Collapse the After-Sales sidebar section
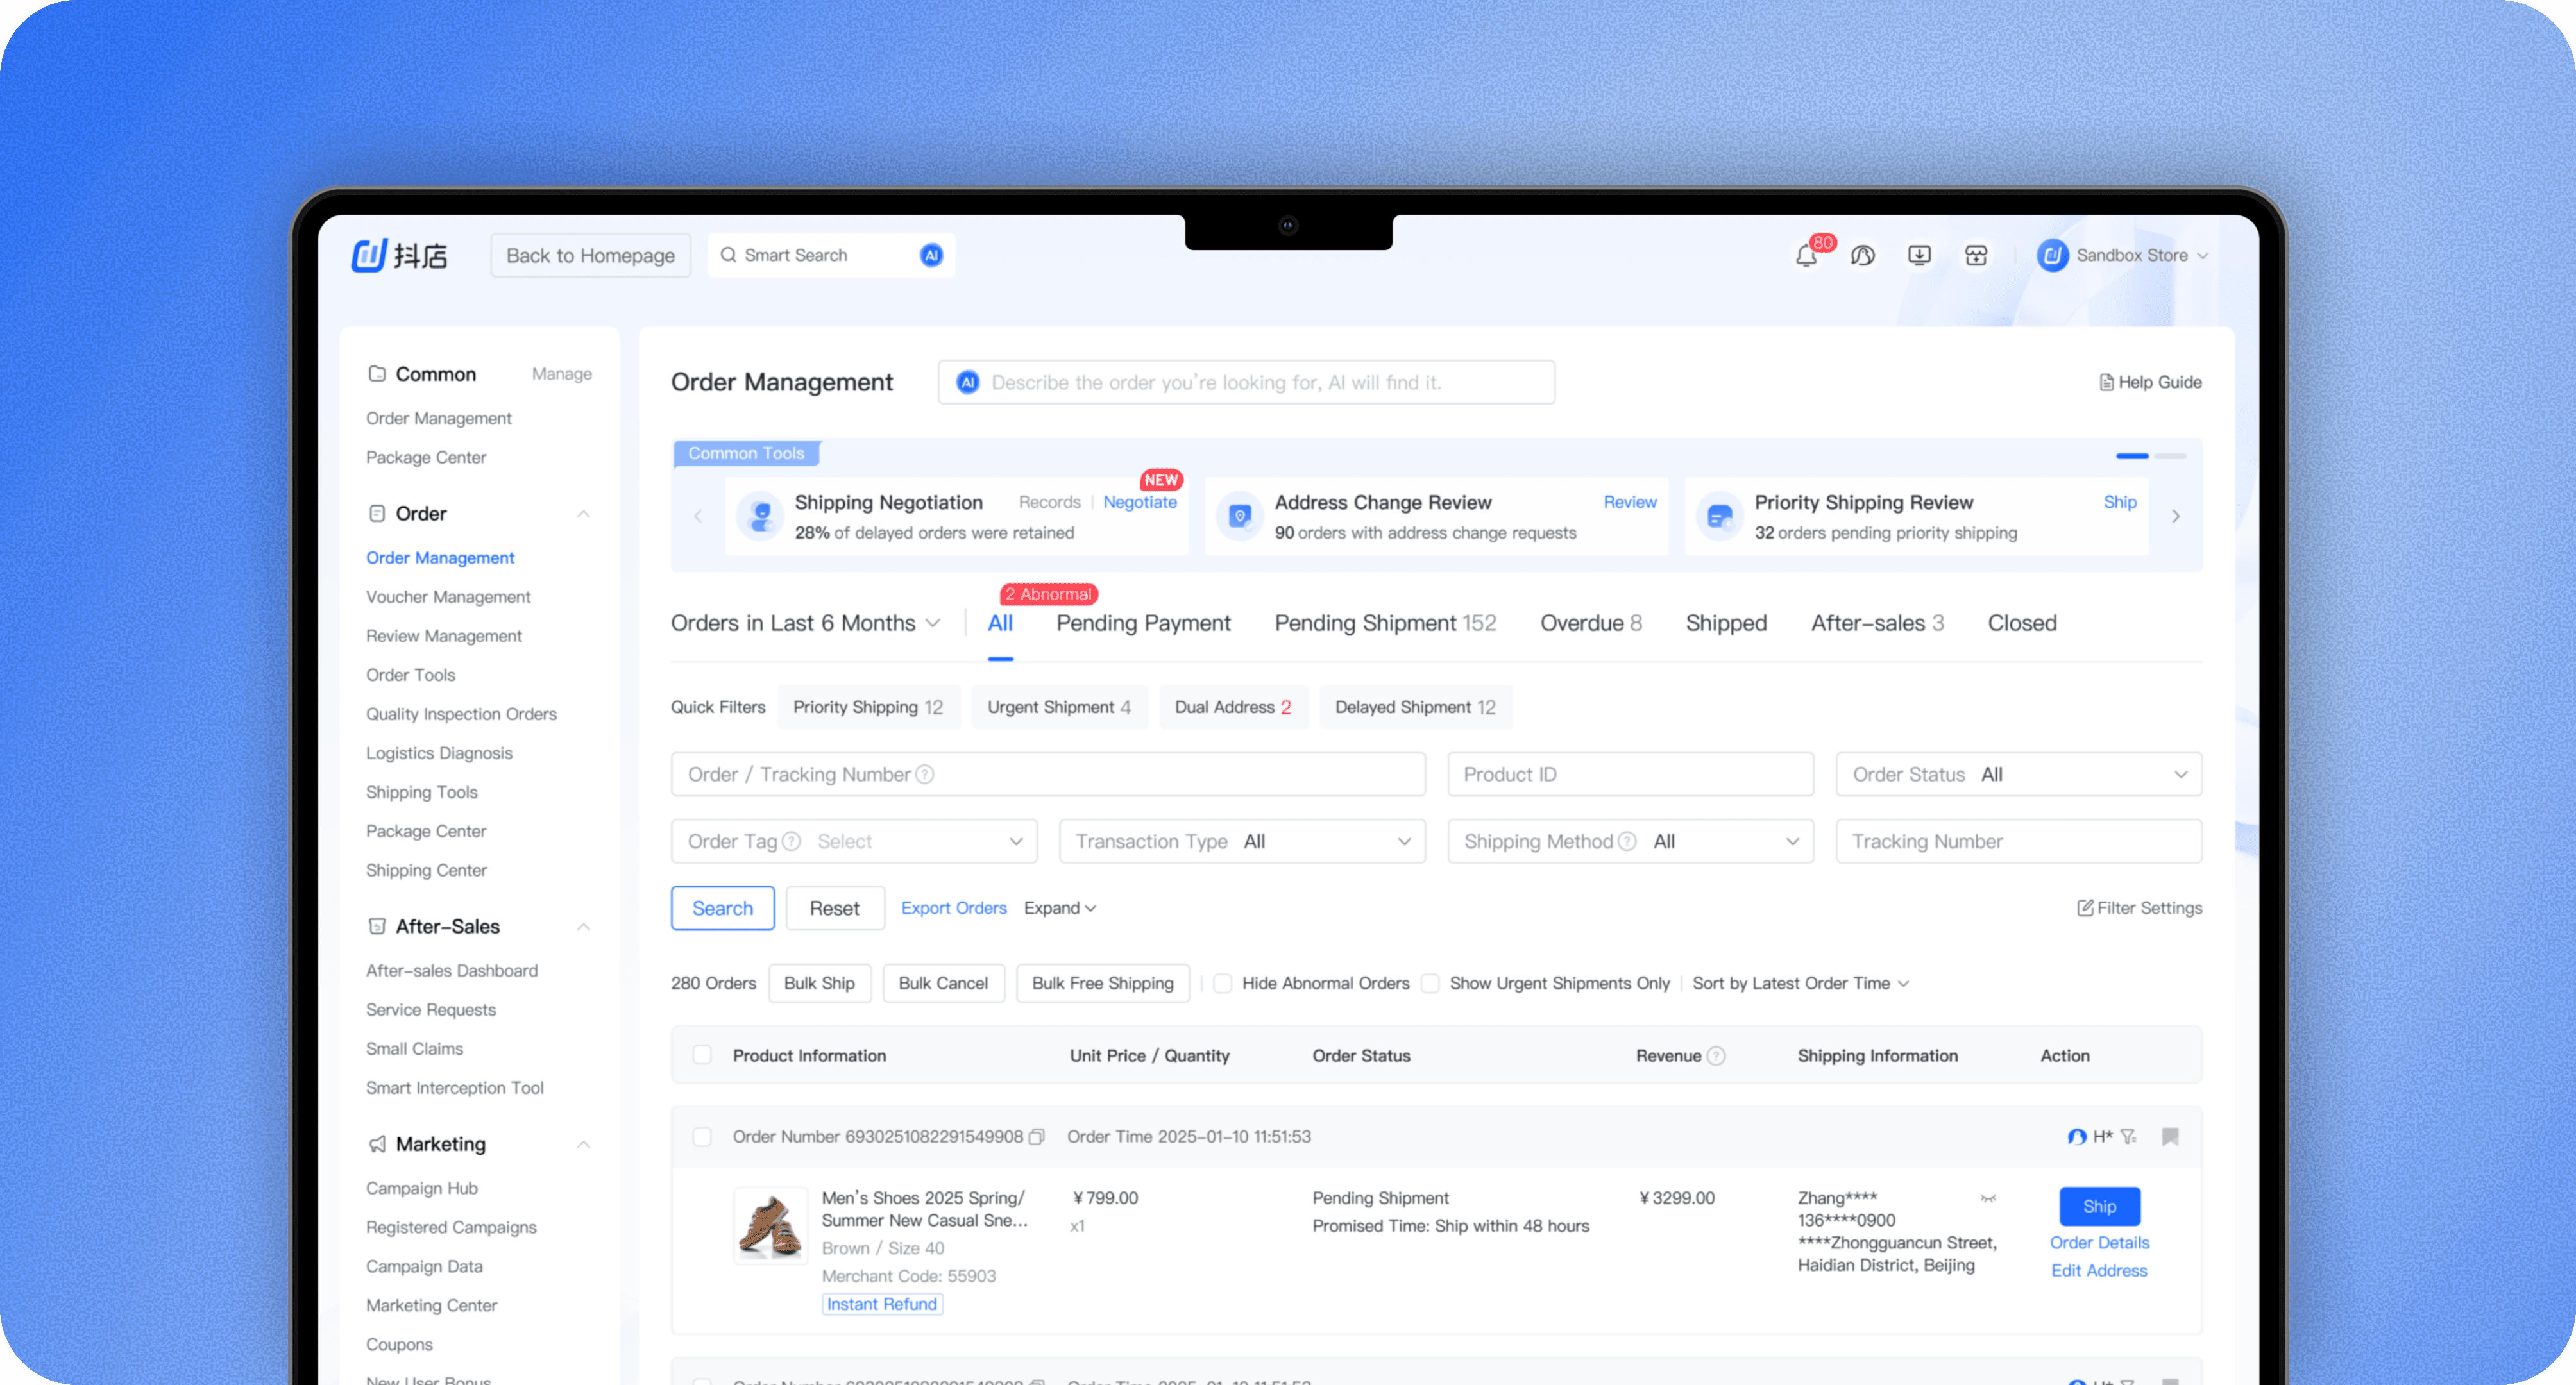Image resolution: width=2576 pixels, height=1385 pixels. [584, 927]
